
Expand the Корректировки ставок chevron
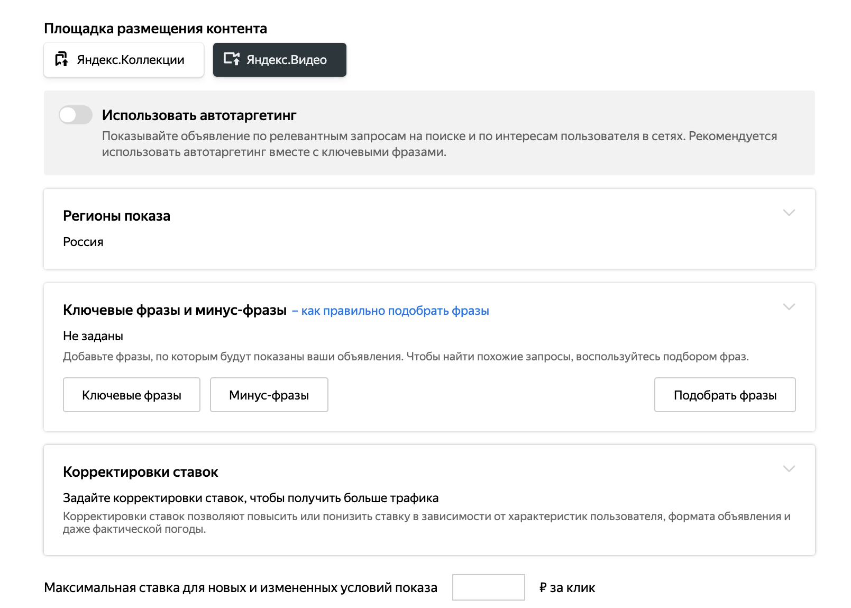(x=789, y=469)
